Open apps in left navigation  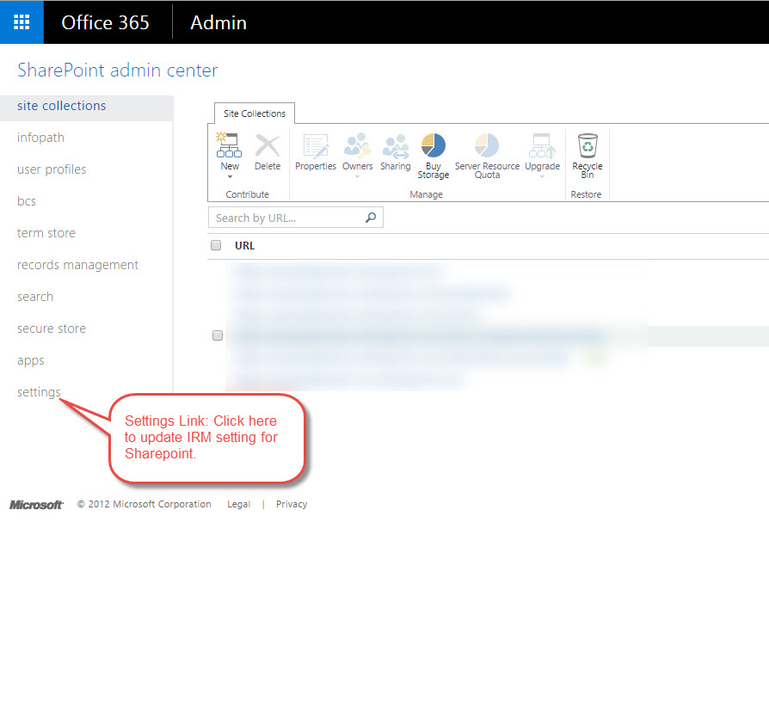pos(30,361)
